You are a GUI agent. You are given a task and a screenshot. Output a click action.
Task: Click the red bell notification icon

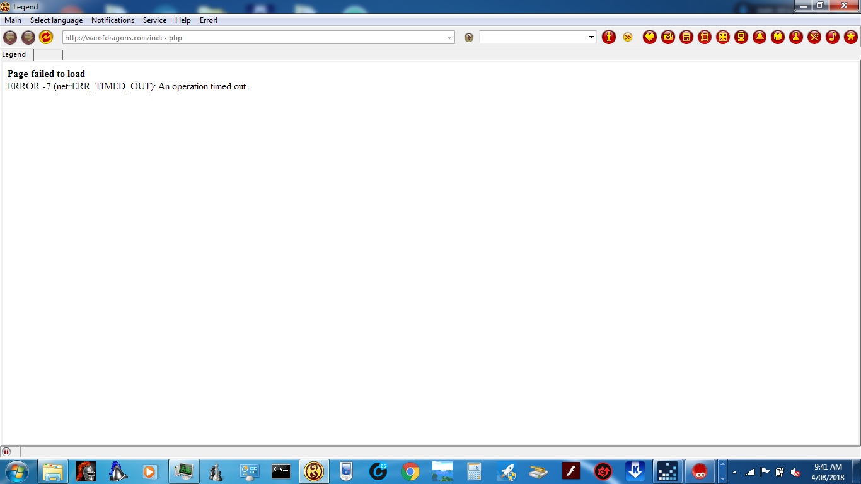[x=760, y=37]
